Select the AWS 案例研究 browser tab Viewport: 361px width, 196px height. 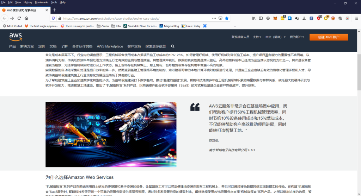(25, 10)
